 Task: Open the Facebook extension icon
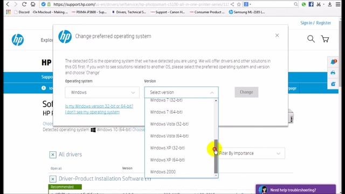coord(311,4)
